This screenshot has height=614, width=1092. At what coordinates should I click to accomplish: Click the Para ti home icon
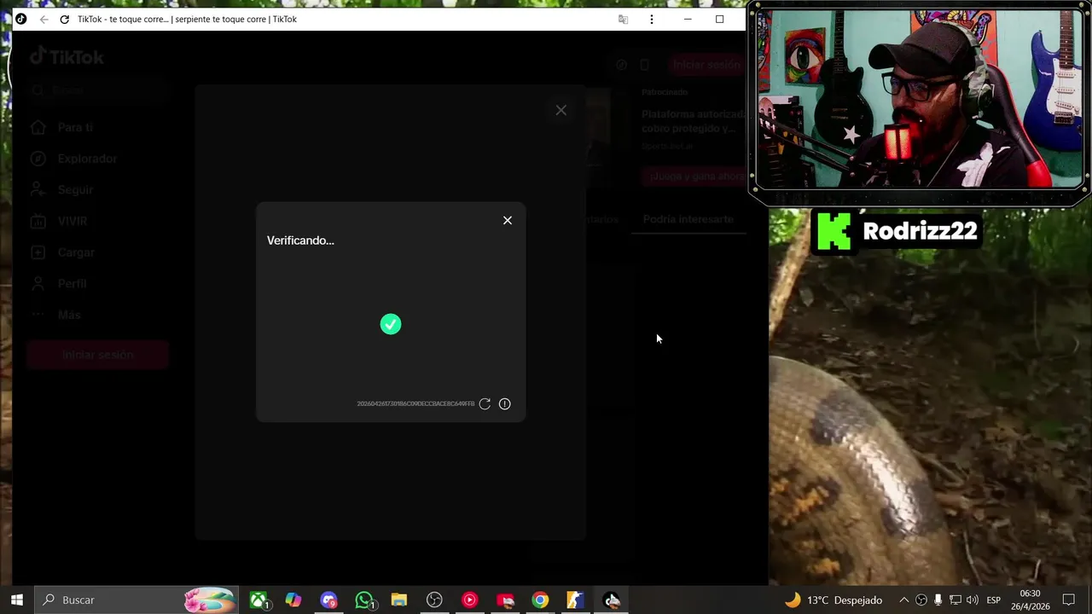click(x=38, y=127)
